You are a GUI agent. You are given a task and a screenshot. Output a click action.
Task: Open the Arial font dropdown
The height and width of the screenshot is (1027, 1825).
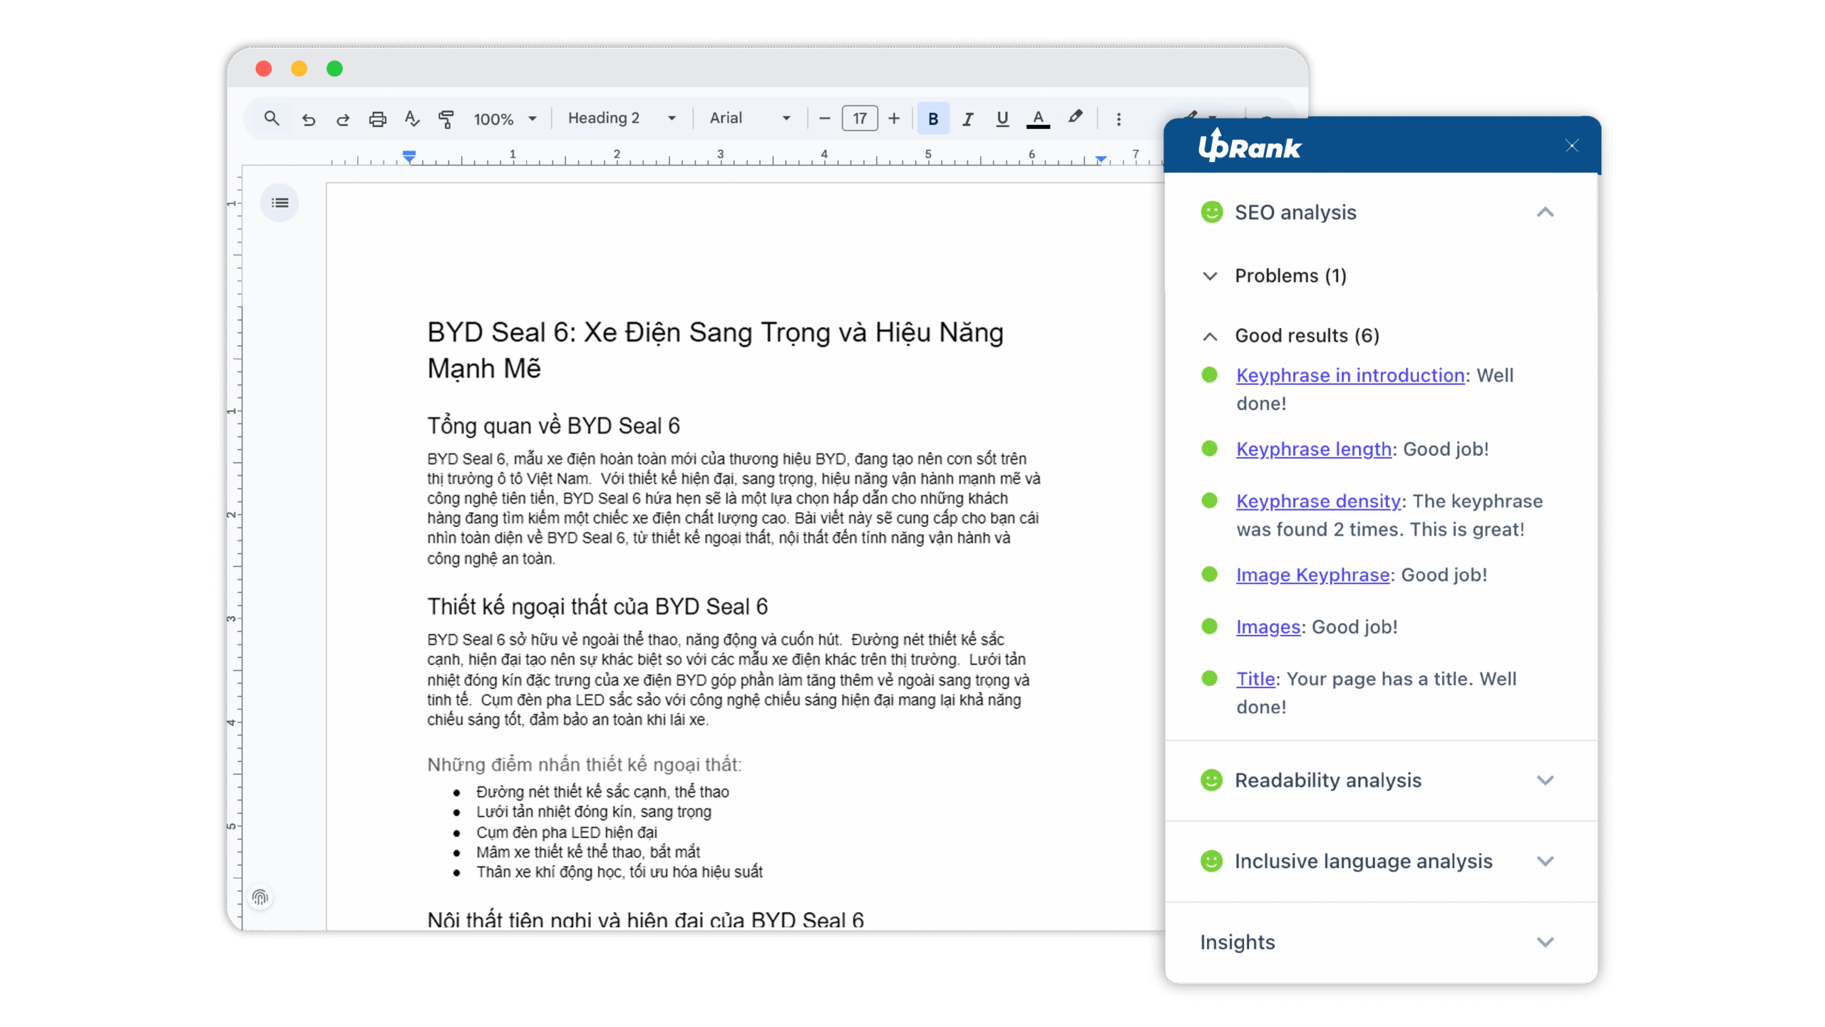click(750, 118)
